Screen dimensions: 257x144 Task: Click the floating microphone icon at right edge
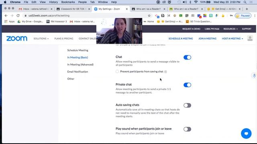254,76
